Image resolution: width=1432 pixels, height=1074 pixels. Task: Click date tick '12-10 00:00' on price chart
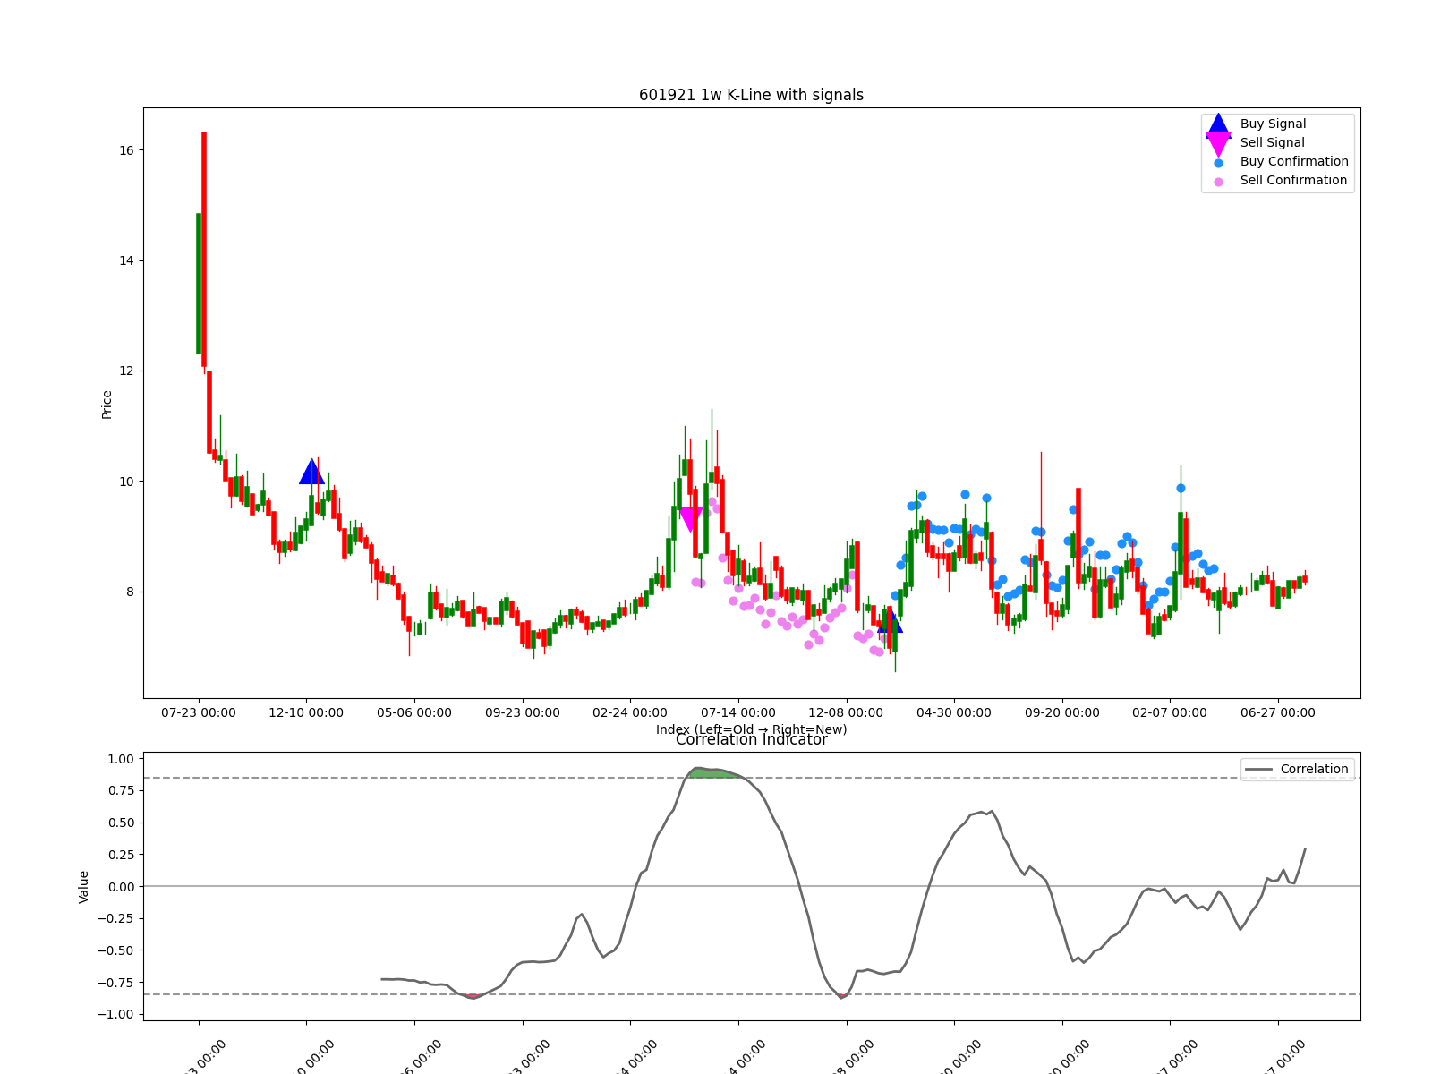click(306, 713)
